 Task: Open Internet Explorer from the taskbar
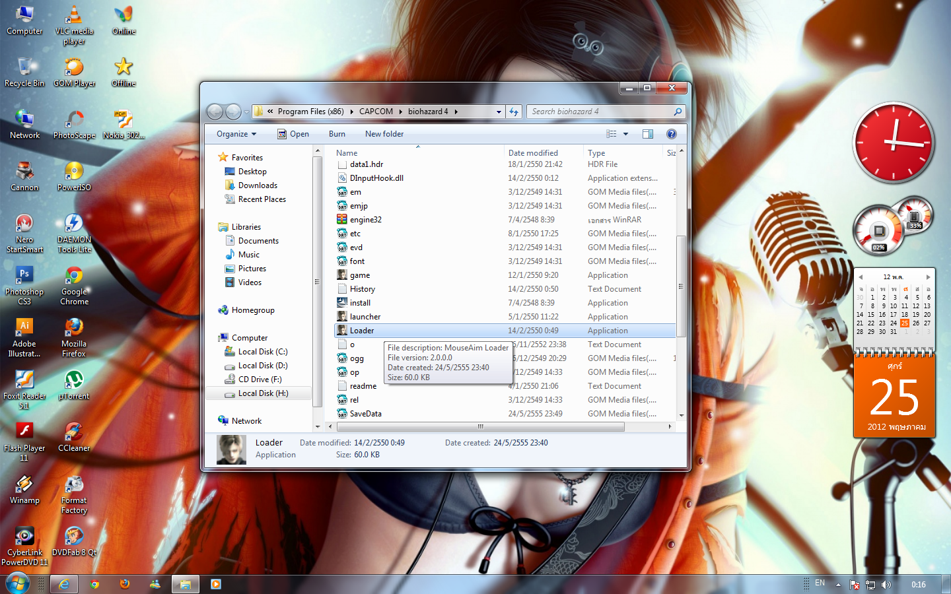click(x=64, y=584)
